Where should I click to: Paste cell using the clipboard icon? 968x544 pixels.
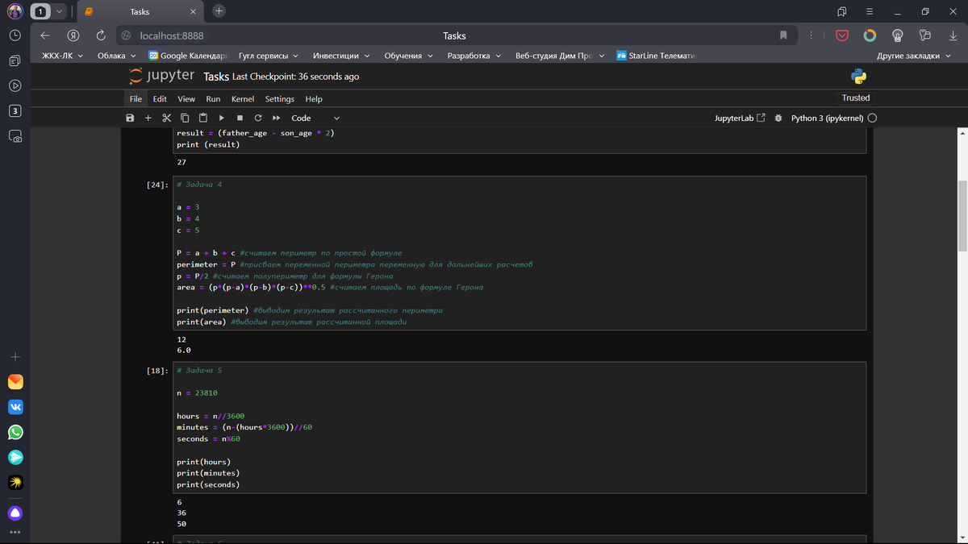pyautogui.click(x=202, y=118)
